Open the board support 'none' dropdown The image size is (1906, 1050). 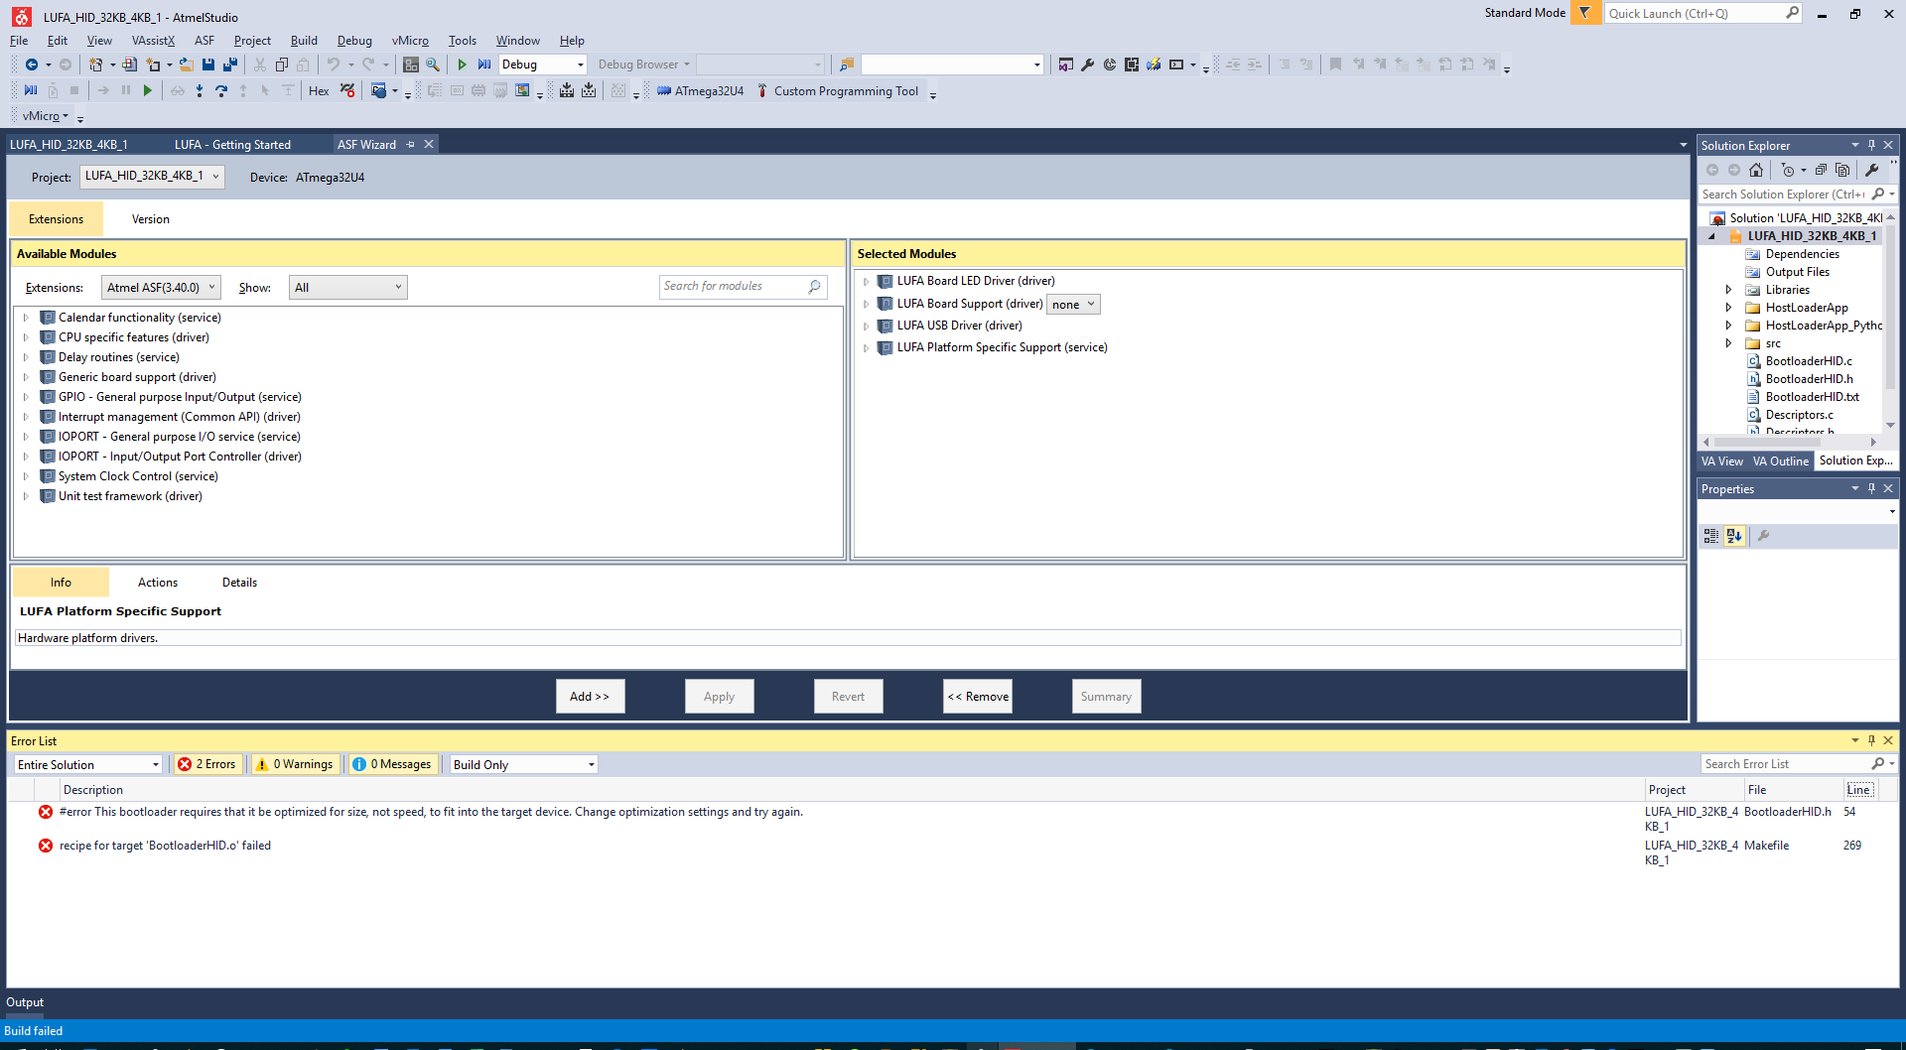coord(1073,305)
